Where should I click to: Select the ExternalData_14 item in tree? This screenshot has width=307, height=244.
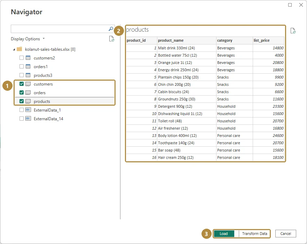(x=48, y=119)
